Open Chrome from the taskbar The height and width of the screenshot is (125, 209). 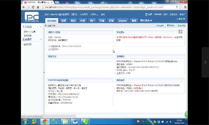pyautogui.click(x=45, y=122)
